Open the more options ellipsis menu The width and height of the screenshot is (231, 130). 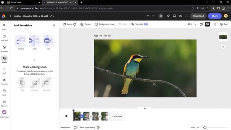coord(187,16)
